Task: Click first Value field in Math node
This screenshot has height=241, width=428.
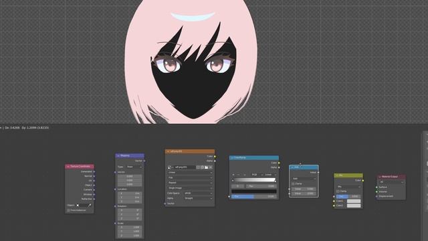Action: click(304, 189)
